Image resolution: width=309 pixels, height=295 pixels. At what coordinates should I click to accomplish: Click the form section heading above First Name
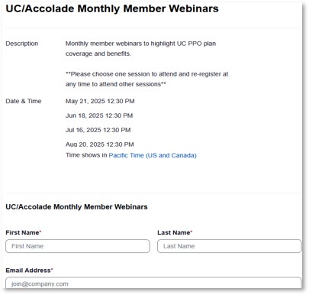tap(76, 207)
